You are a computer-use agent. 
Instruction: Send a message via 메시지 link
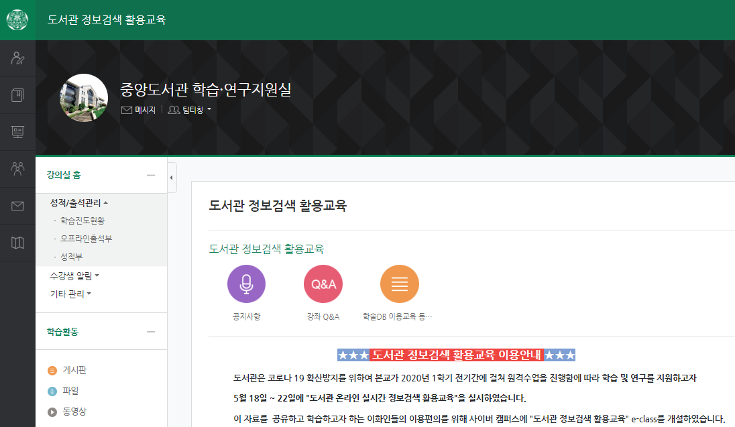(138, 110)
